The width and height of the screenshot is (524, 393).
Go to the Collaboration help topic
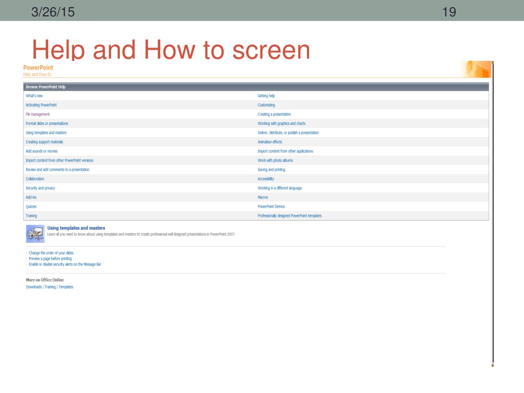click(35, 179)
